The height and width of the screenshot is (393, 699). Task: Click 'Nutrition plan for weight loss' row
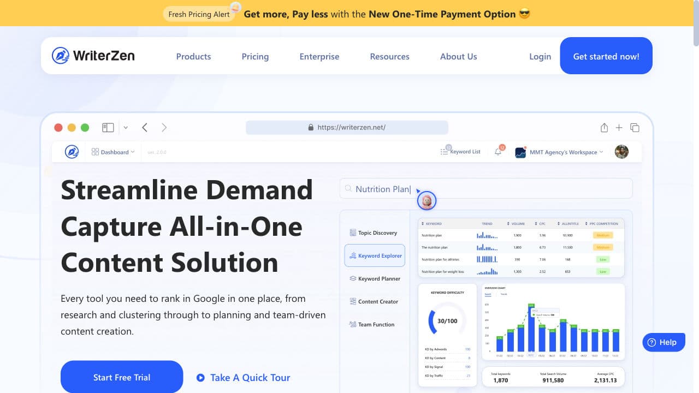521,271
